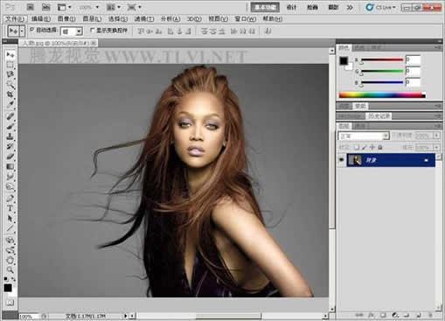Image resolution: width=445 pixels, height=321 pixels.
Task: Open the Move tool preset picker arrow
Action: pos(22,31)
